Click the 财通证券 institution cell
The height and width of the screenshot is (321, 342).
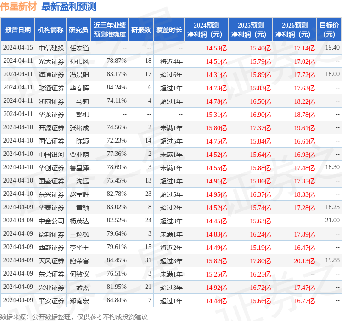point(51,88)
